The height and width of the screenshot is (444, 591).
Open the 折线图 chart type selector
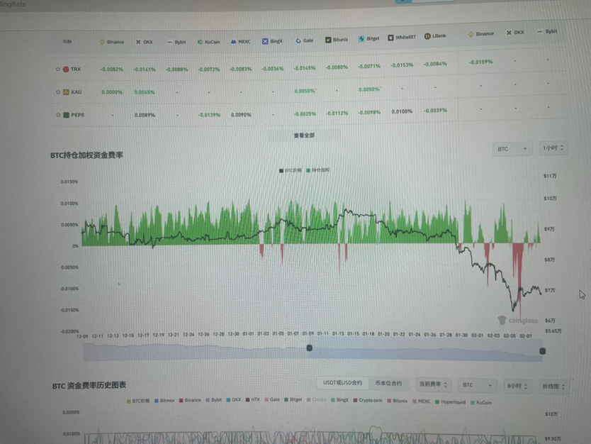point(554,387)
